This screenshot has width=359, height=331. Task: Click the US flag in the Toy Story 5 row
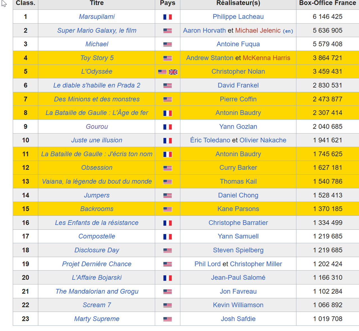(x=167, y=58)
